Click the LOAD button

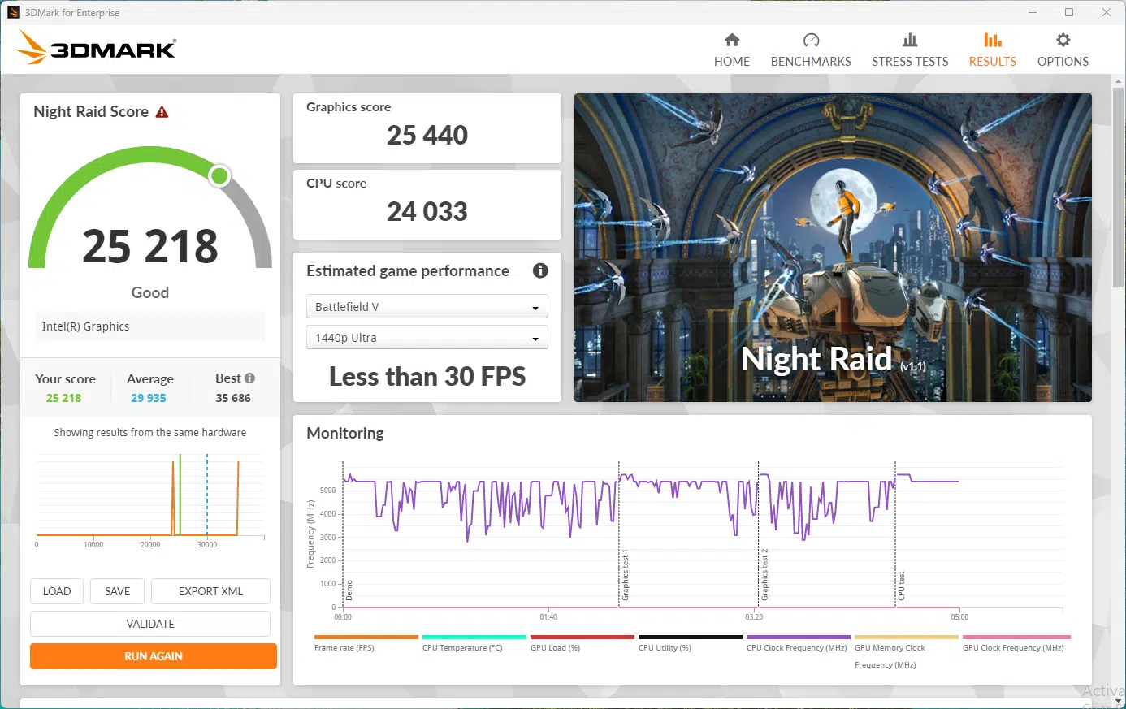57,591
